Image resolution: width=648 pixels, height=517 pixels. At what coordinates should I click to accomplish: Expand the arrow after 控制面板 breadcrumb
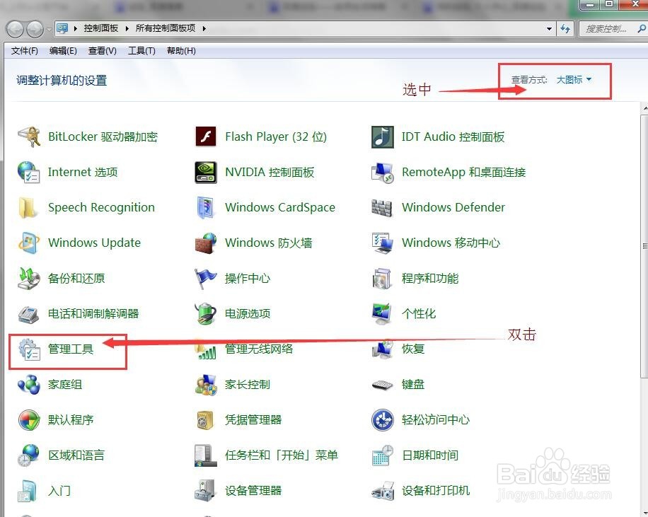pos(127,28)
